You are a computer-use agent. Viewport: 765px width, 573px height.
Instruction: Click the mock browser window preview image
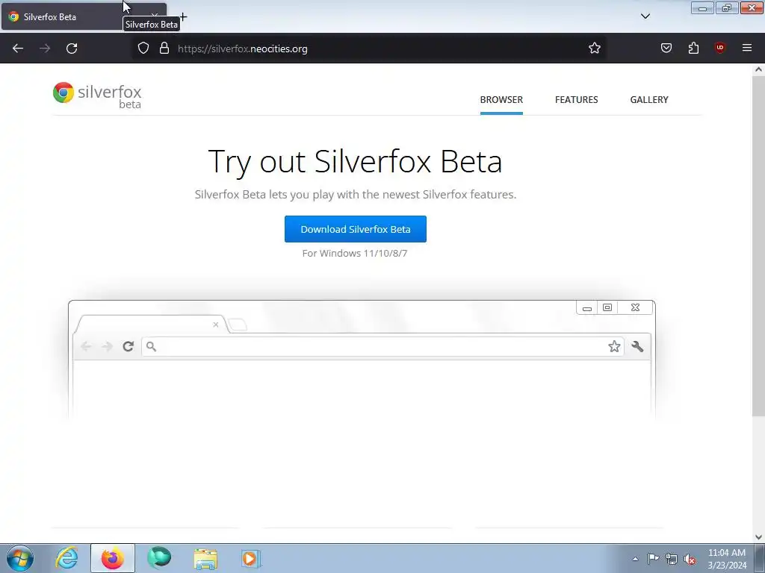point(362,360)
